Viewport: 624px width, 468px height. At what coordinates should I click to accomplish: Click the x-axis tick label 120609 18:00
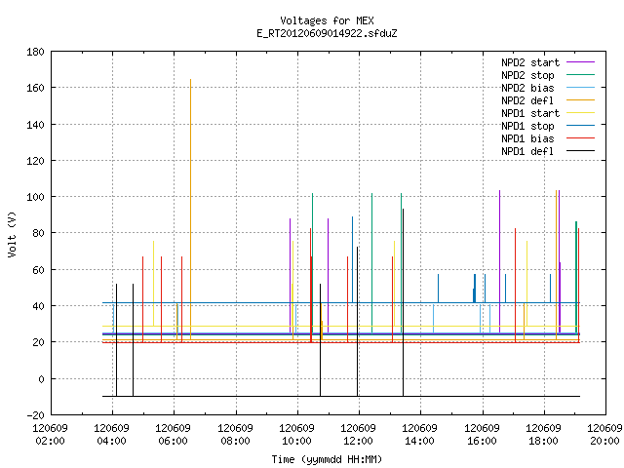(544, 435)
